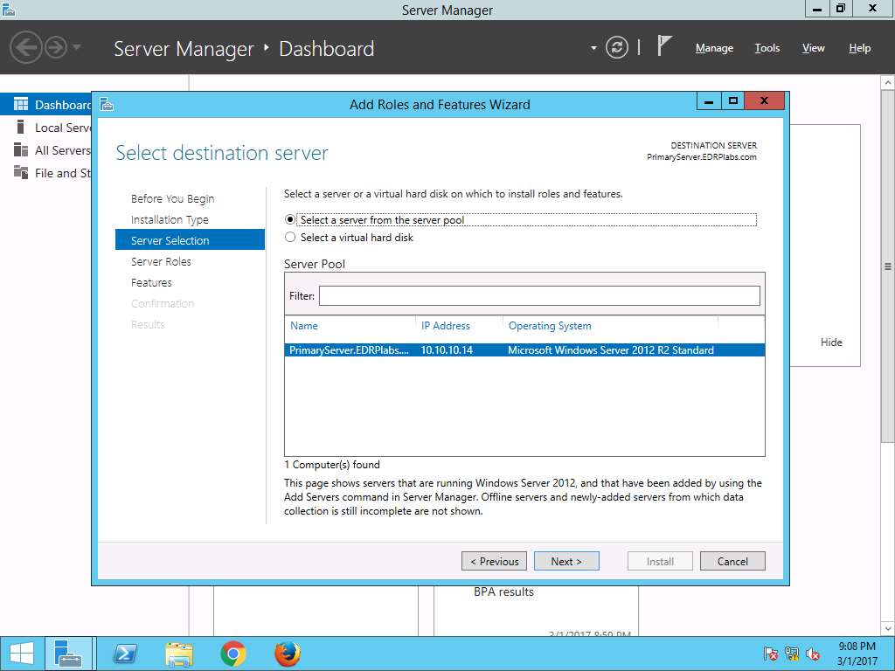
Task: Click the wizard title bar icon
Action: (107, 105)
